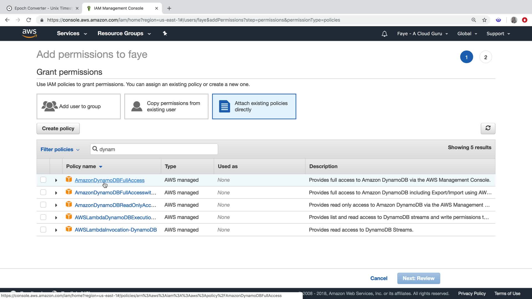532x299 pixels.
Task: Switch to the Epoch Converter browser tab
Action: 42,8
